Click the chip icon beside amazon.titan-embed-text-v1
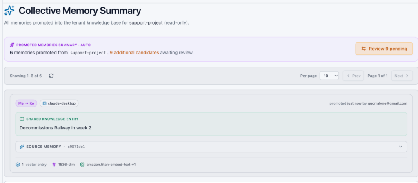This screenshot has height=183, width=418. 82,165
